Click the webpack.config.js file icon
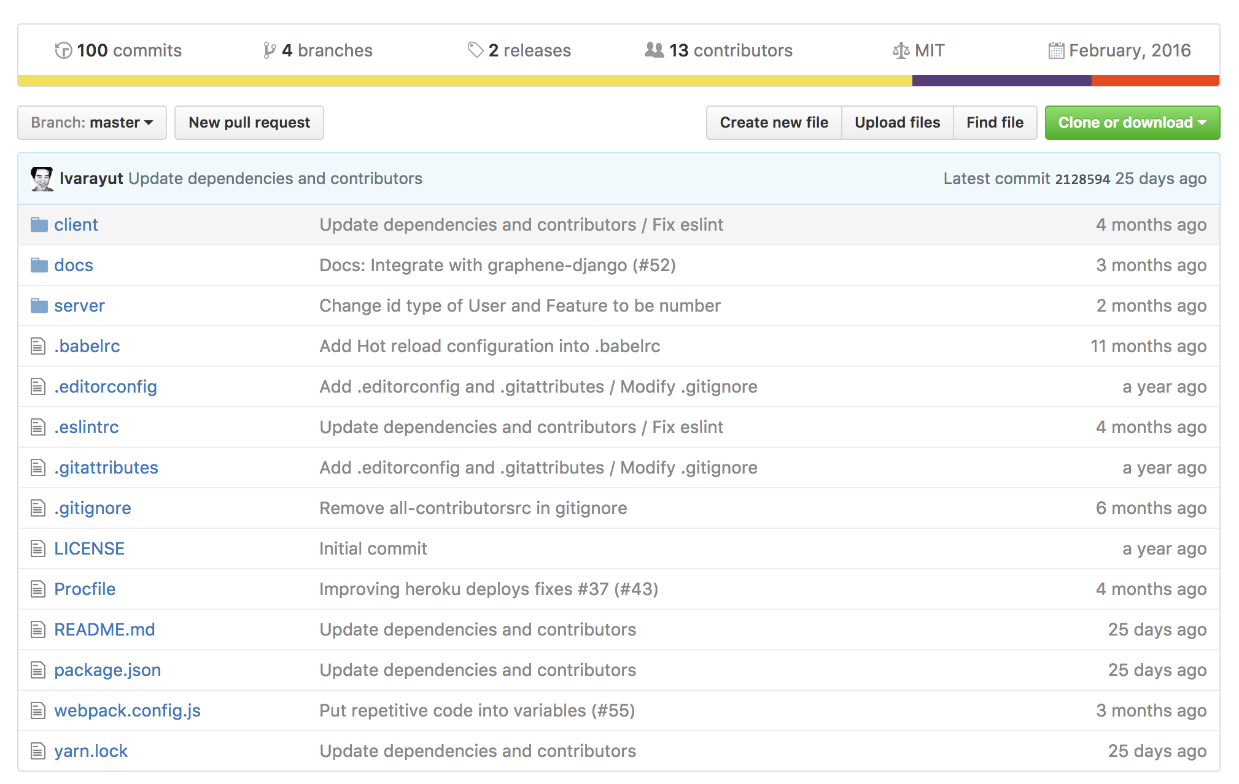 point(38,710)
